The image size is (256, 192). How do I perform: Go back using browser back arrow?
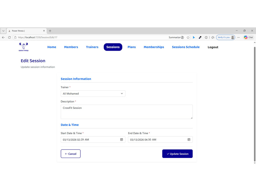click(3, 37)
